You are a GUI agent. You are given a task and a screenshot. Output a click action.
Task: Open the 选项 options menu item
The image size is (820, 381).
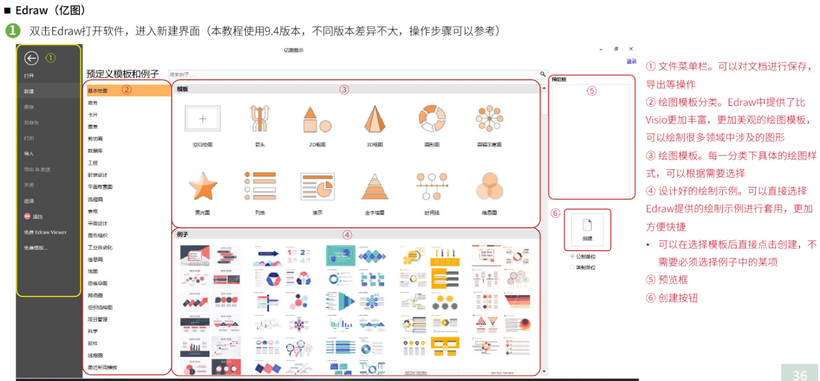(29, 201)
